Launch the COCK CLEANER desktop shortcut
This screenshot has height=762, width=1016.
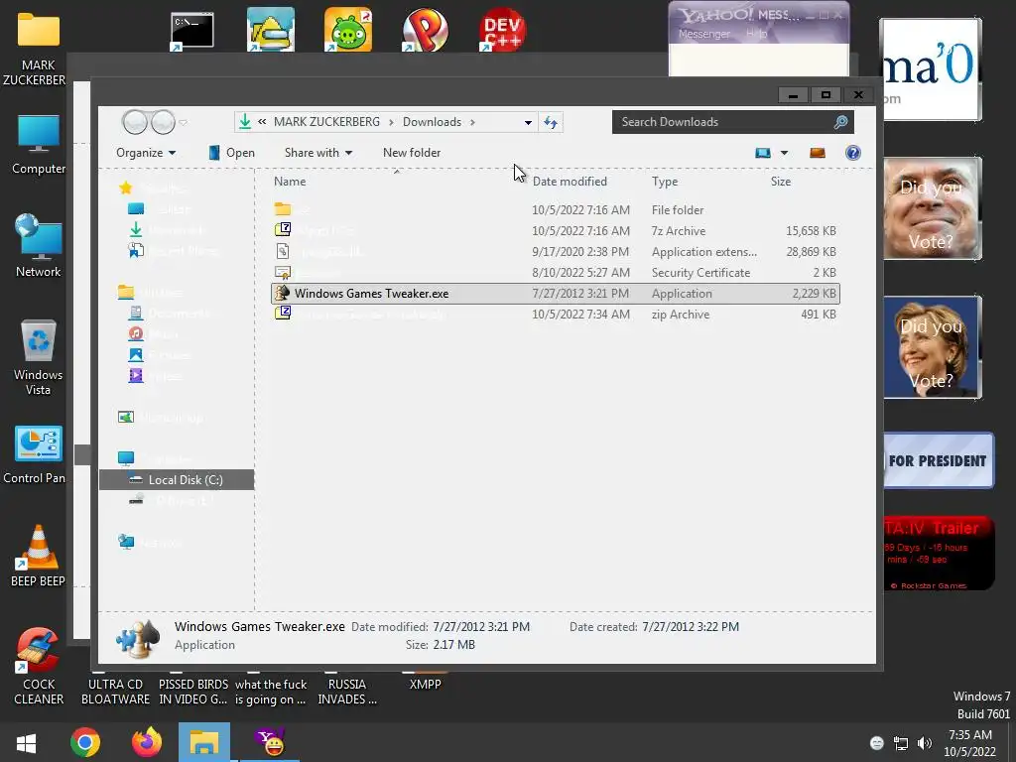[39, 666]
